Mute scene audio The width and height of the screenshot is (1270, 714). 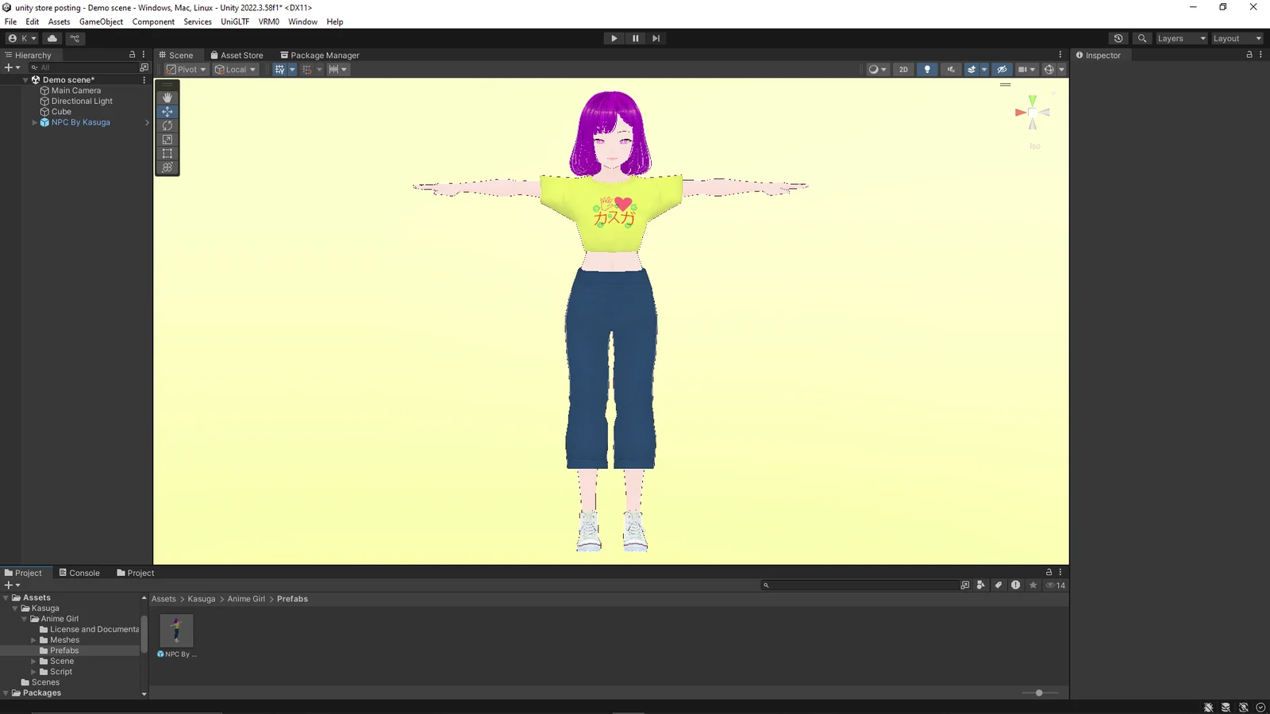pos(950,69)
